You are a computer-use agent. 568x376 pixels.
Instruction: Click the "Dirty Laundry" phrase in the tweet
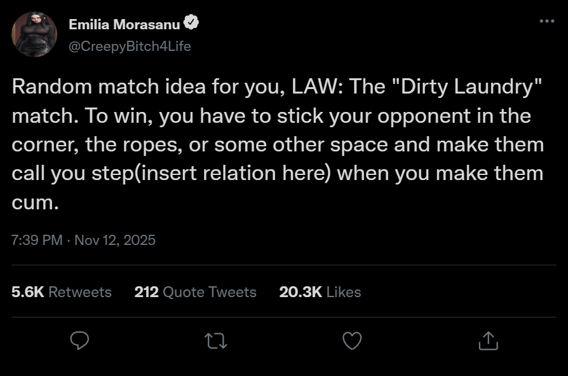click(x=471, y=88)
